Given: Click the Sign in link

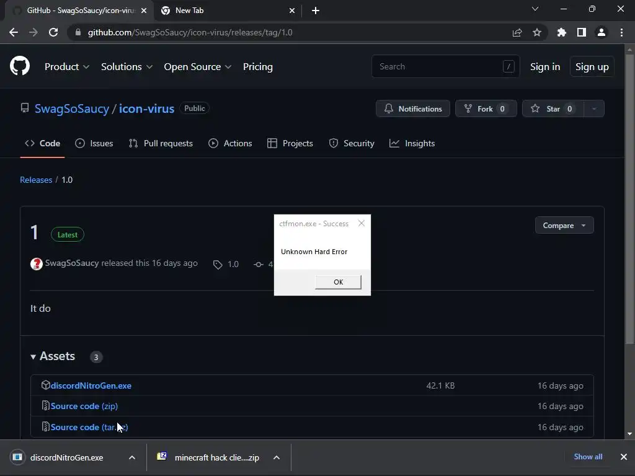Looking at the screenshot, I should click(545, 67).
